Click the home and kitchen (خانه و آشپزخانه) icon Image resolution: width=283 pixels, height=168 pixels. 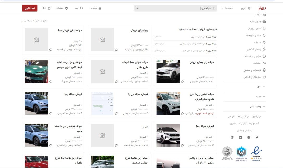(x=265, y=35)
